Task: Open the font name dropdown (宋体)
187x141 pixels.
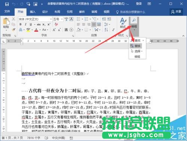Action: point(51,19)
